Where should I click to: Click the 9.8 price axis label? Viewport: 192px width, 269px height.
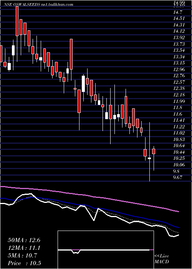[177, 171]
